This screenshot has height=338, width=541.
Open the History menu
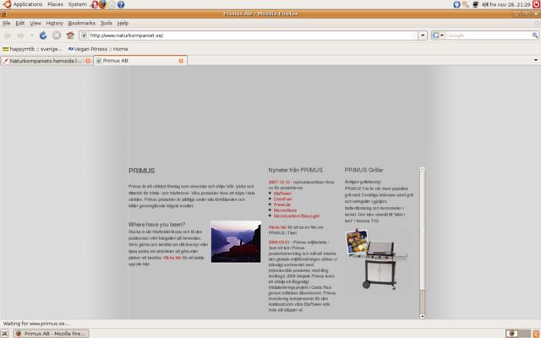click(54, 23)
